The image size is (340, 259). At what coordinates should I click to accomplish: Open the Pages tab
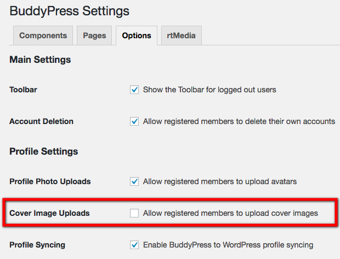click(94, 36)
